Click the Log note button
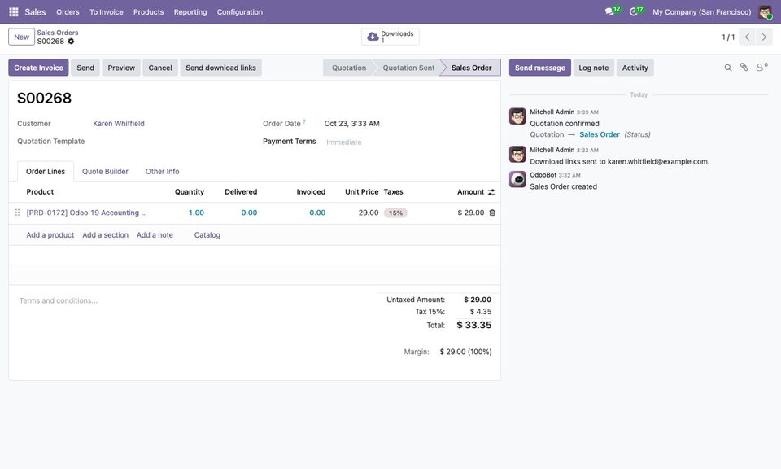 click(594, 68)
